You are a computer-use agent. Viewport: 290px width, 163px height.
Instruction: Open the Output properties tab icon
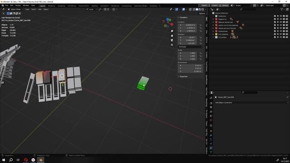coord(211,107)
